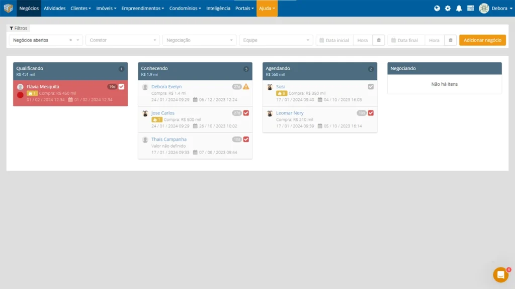
Task: Click the Data inicial field
Action: 334,40
